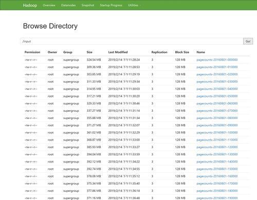The image size is (257, 200).
Task: Select the 375.34 MB size cell
Action: [94, 184]
